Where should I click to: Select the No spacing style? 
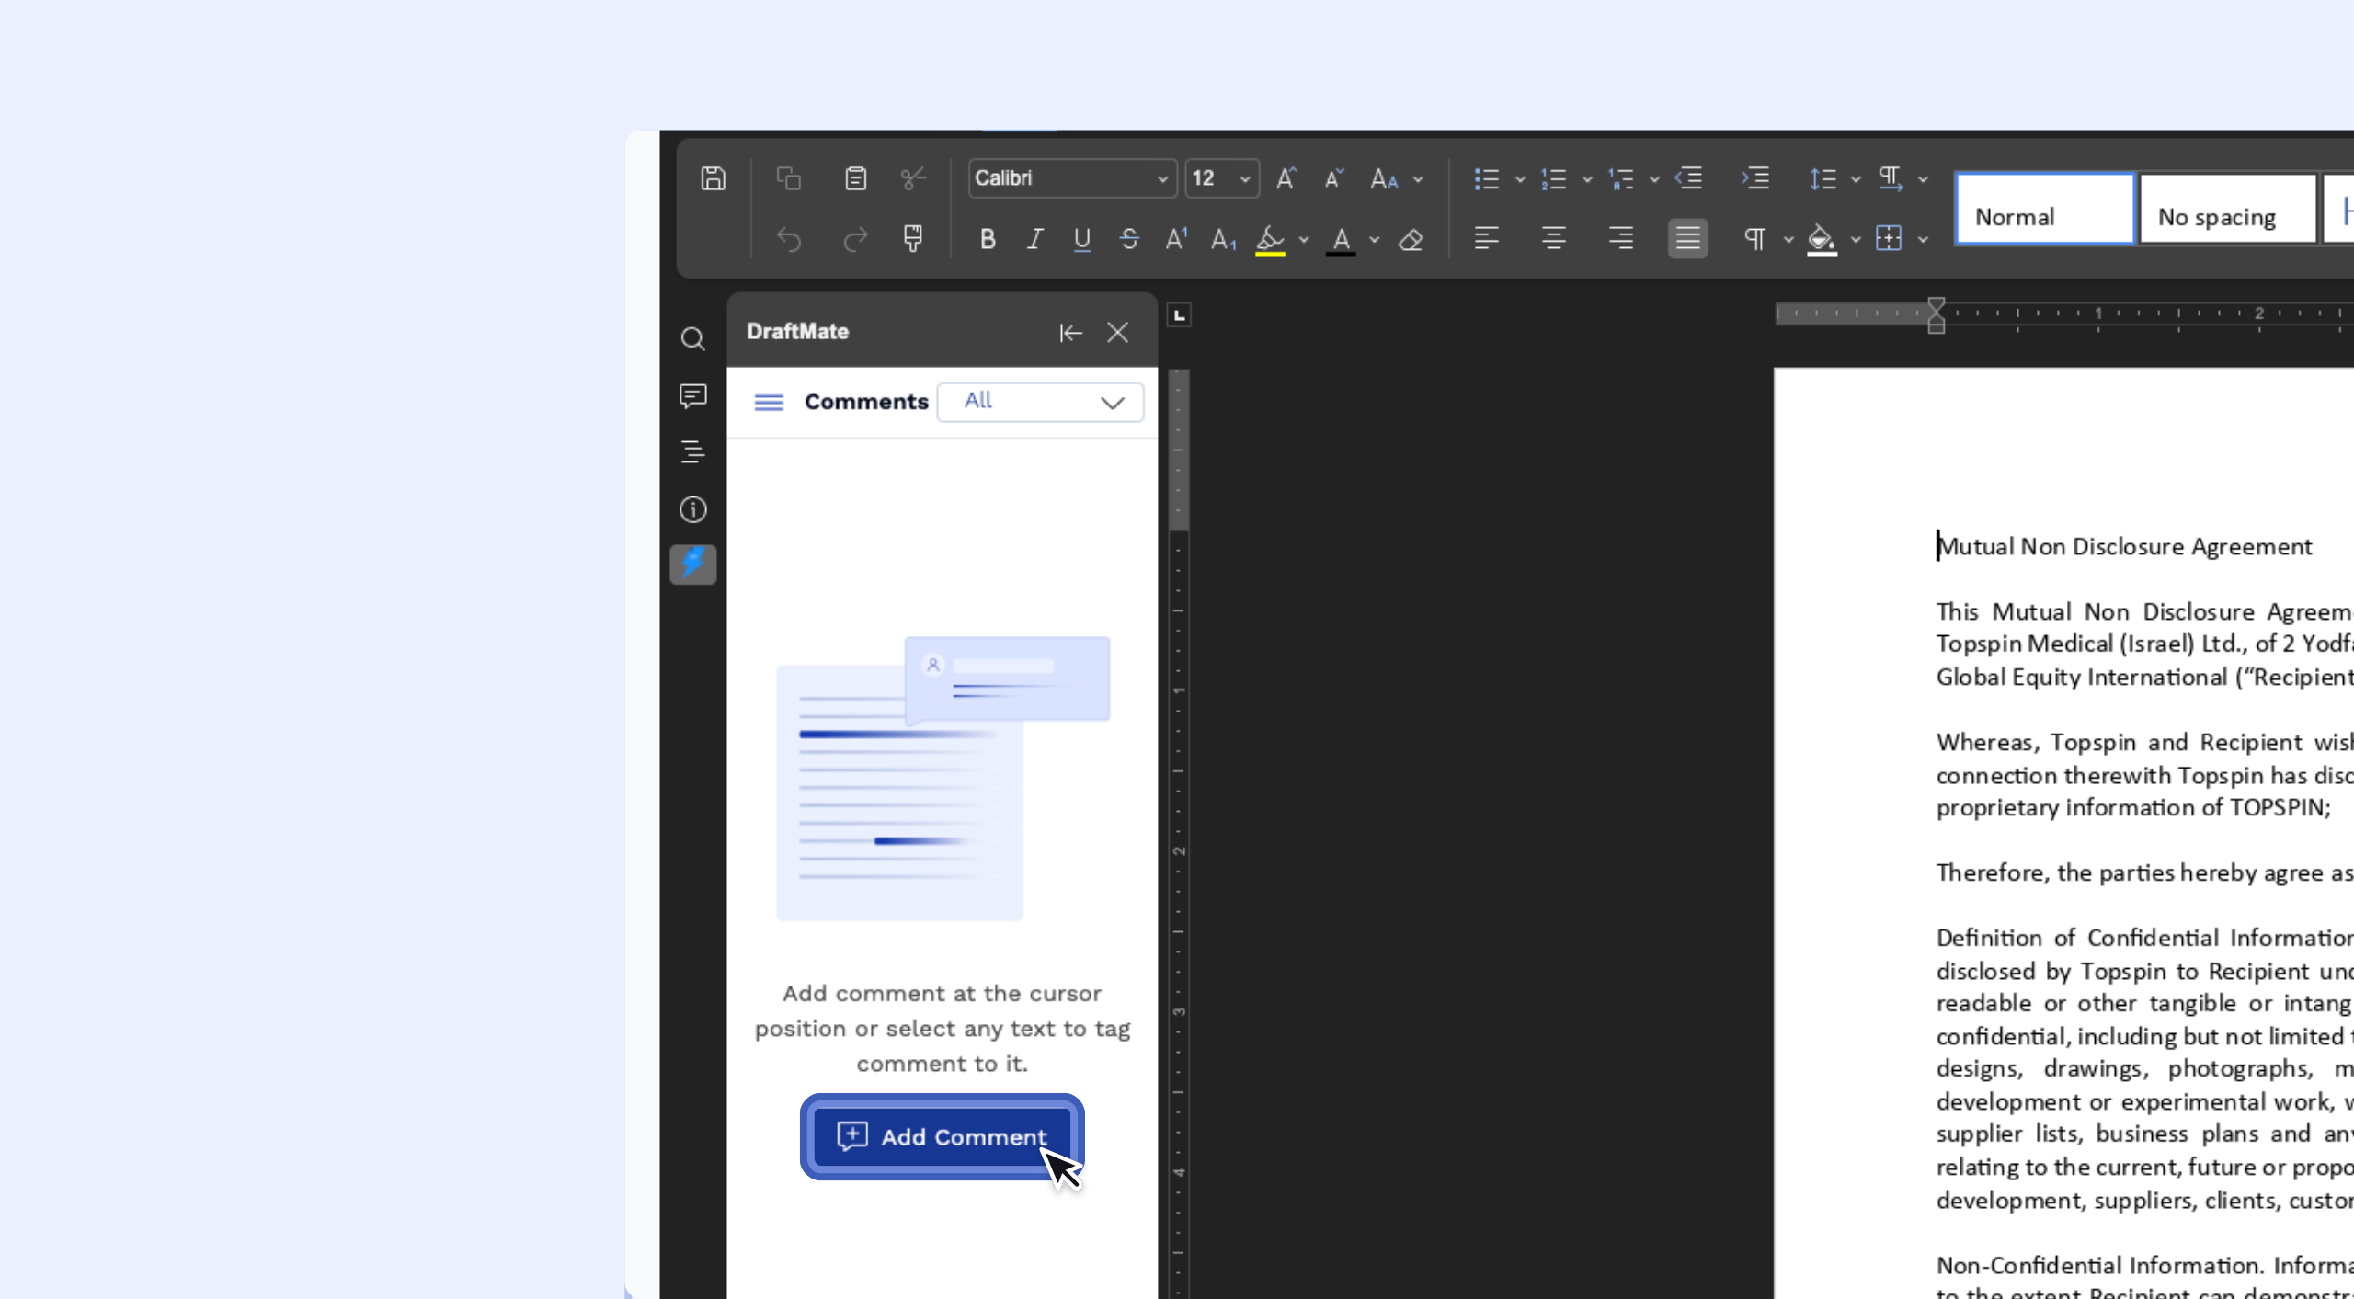tap(2225, 211)
